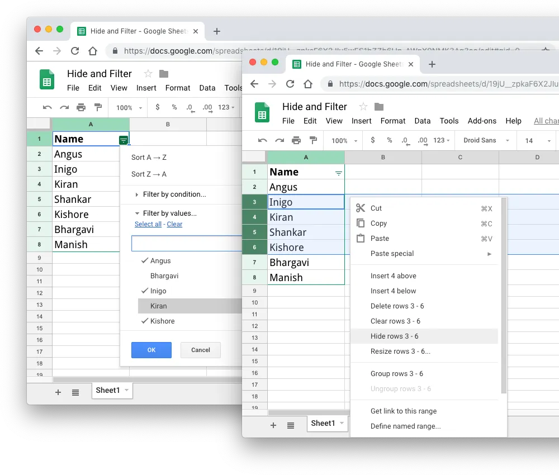Click the Cut icon in the context menu
This screenshot has width=559, height=475.
pos(361,207)
